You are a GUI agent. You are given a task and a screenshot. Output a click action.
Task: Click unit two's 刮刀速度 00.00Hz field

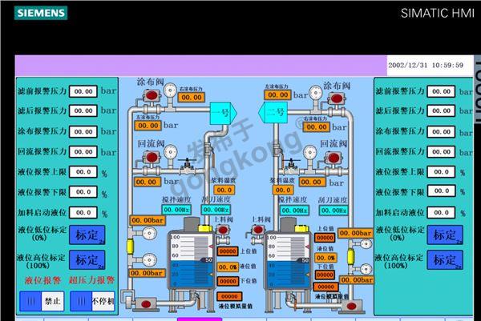point(333,211)
